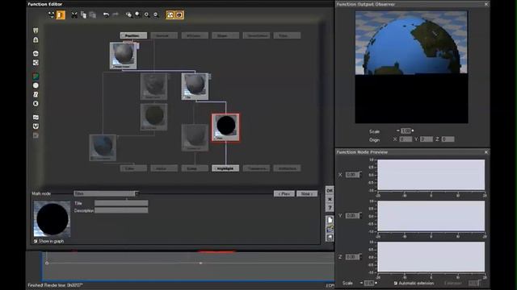Click the X value field in Node Preview
This screenshot has width=517, height=290.
tap(352, 175)
